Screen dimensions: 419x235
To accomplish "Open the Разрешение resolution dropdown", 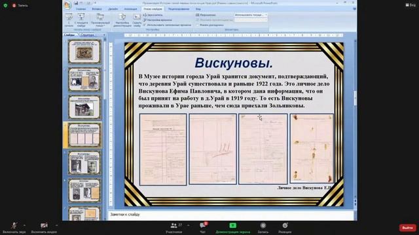I will click(x=251, y=15).
